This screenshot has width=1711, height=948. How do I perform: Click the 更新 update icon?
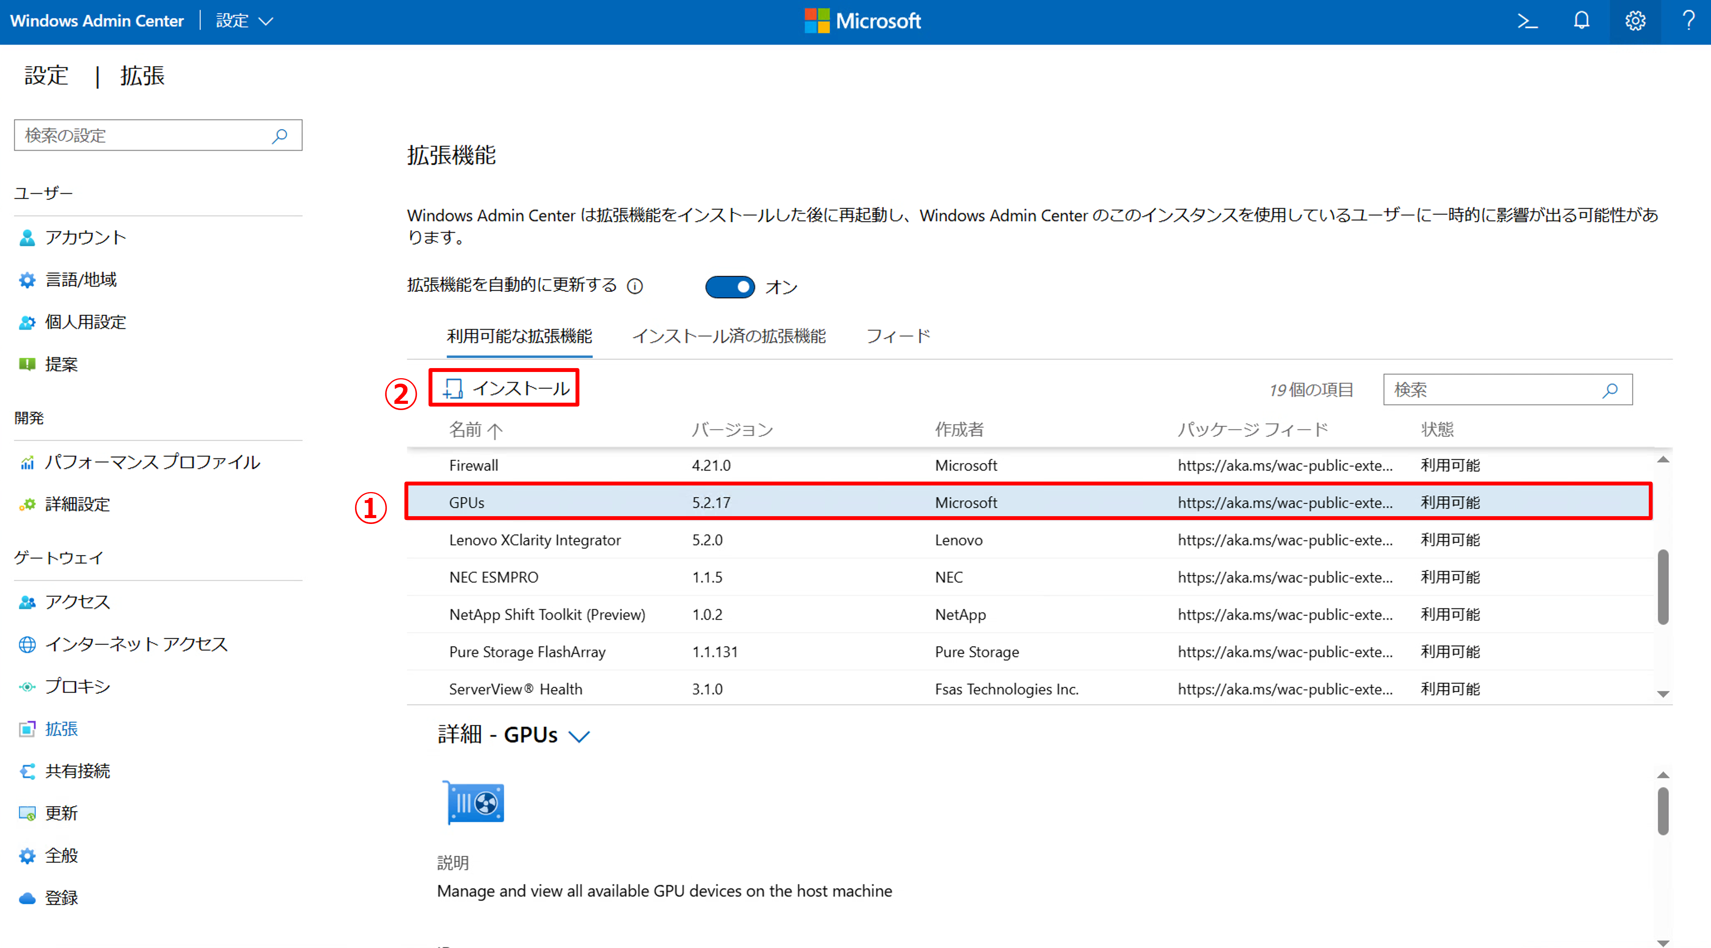[x=27, y=813]
